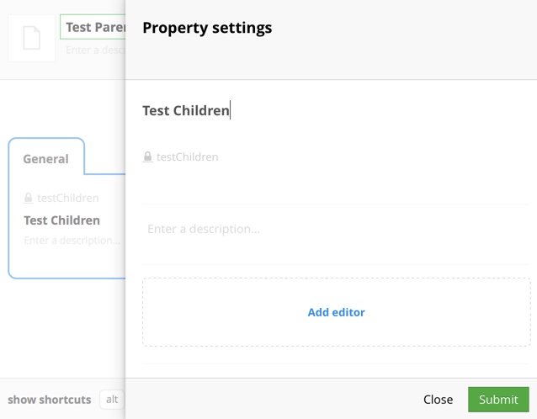This screenshot has width=537, height=419.
Task: Select the Test Children property in General group
Action: tap(61, 220)
